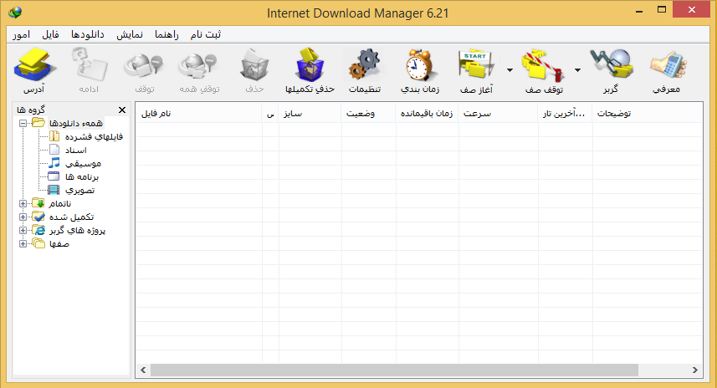Open the نمایش menu

130,35
